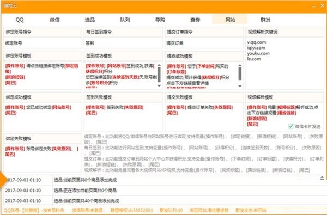Click the up arrow in 签到成功模板 scrollbar
This screenshot has height=215, width=327.
click(159, 66)
